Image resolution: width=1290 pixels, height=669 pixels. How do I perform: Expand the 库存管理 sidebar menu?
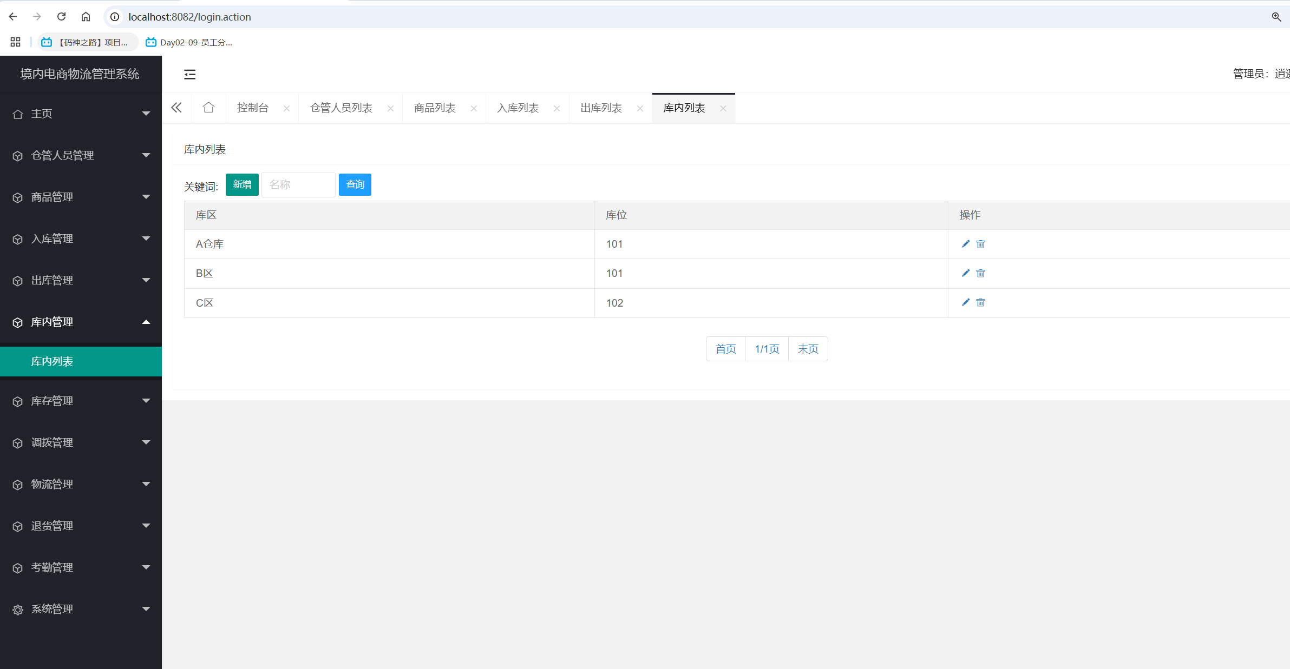81,401
